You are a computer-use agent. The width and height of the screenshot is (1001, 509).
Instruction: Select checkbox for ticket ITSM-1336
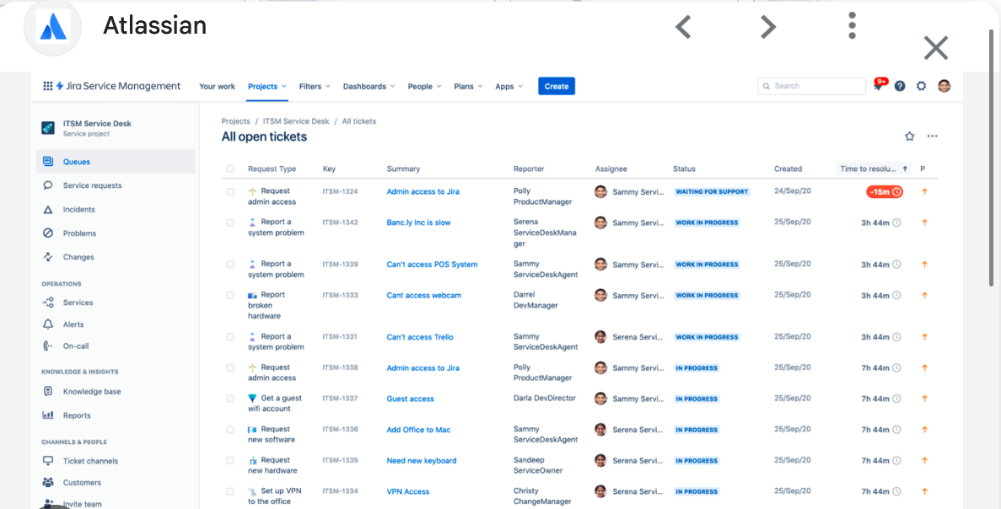(x=230, y=430)
